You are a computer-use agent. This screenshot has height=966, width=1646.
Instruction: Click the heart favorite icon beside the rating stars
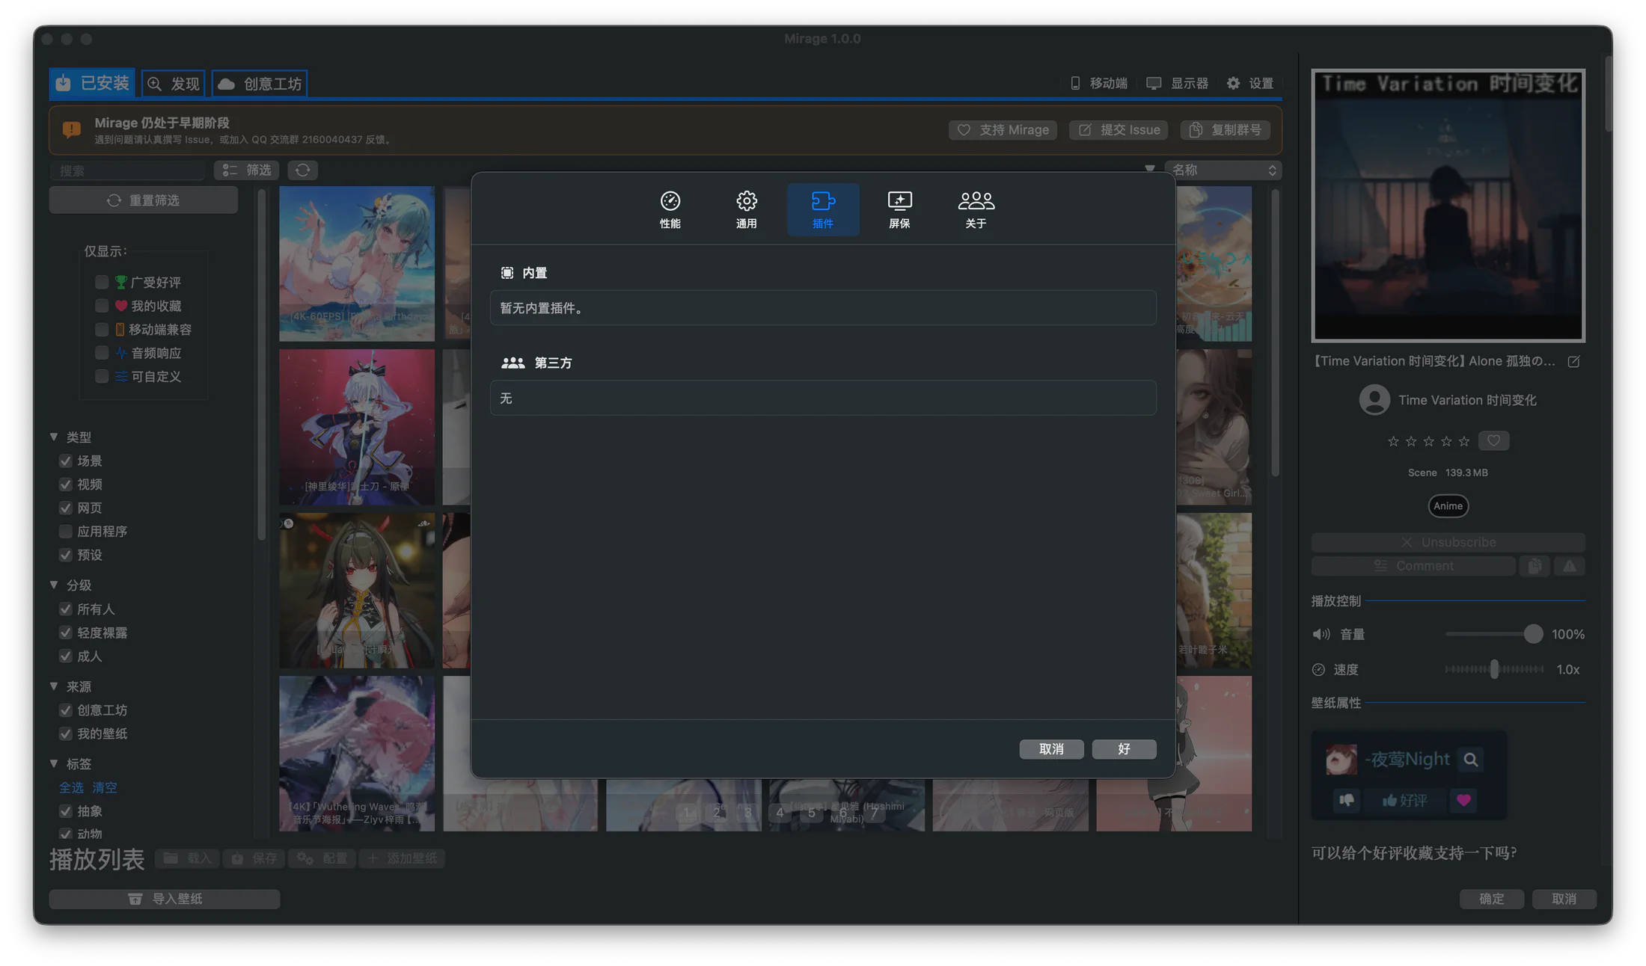1493,441
